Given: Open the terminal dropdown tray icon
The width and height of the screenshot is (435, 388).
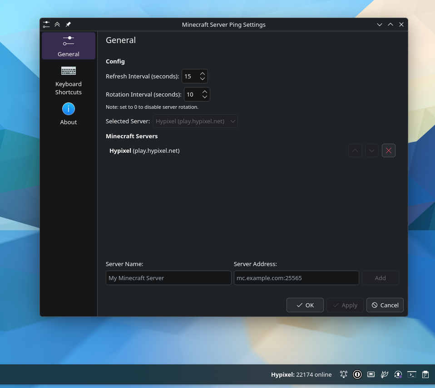Looking at the screenshot, I should click(x=412, y=375).
